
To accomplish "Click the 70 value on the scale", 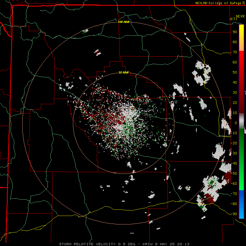I will click(235, 52).
